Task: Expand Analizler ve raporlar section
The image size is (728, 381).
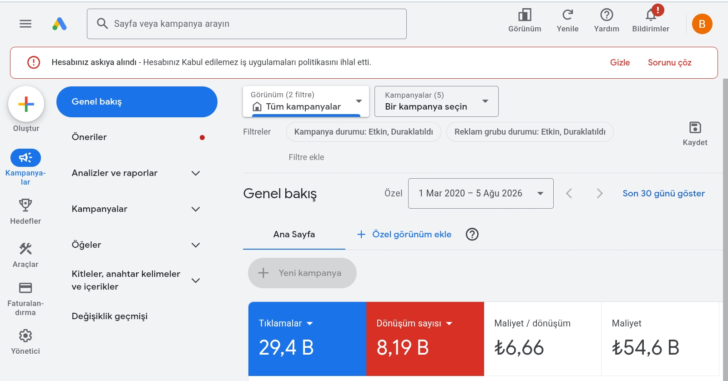Action: 196,173
